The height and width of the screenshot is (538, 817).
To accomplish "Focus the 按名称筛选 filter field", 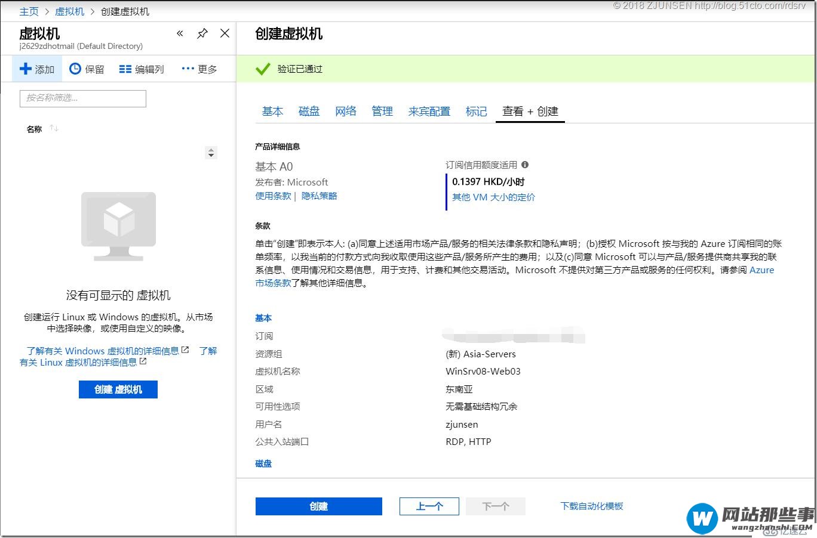I will pos(83,98).
